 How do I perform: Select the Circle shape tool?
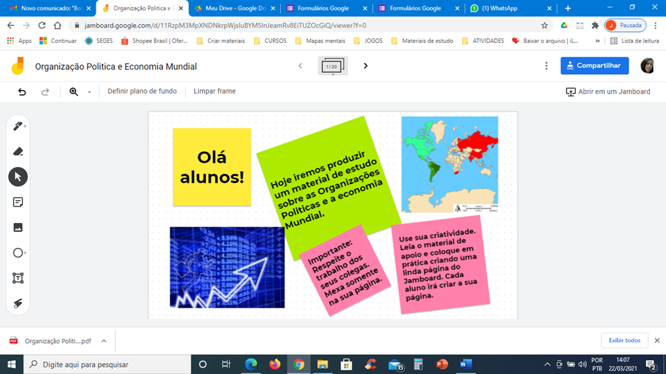[18, 253]
